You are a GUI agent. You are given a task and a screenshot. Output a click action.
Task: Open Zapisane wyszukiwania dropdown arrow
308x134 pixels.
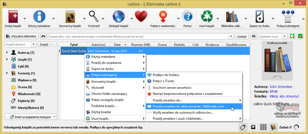285,36
